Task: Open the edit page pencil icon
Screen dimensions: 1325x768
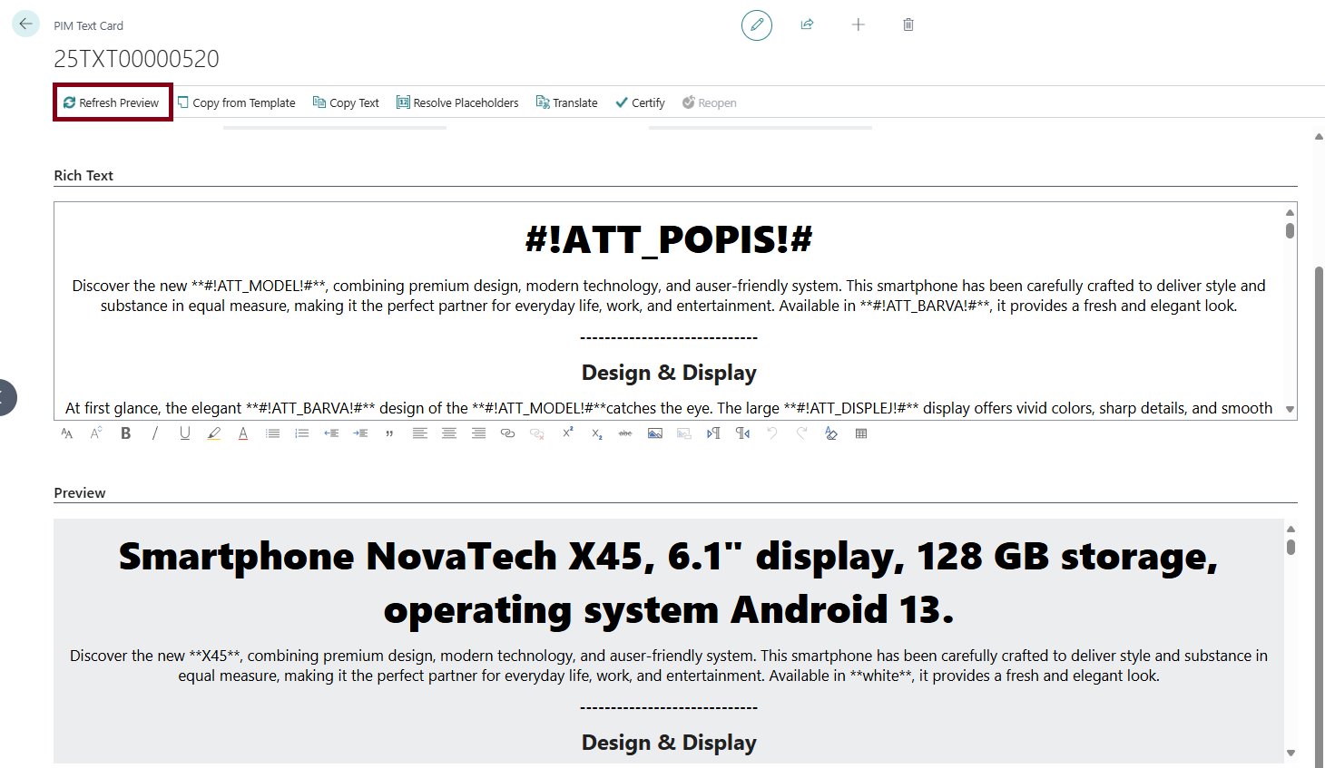Action: click(x=756, y=24)
